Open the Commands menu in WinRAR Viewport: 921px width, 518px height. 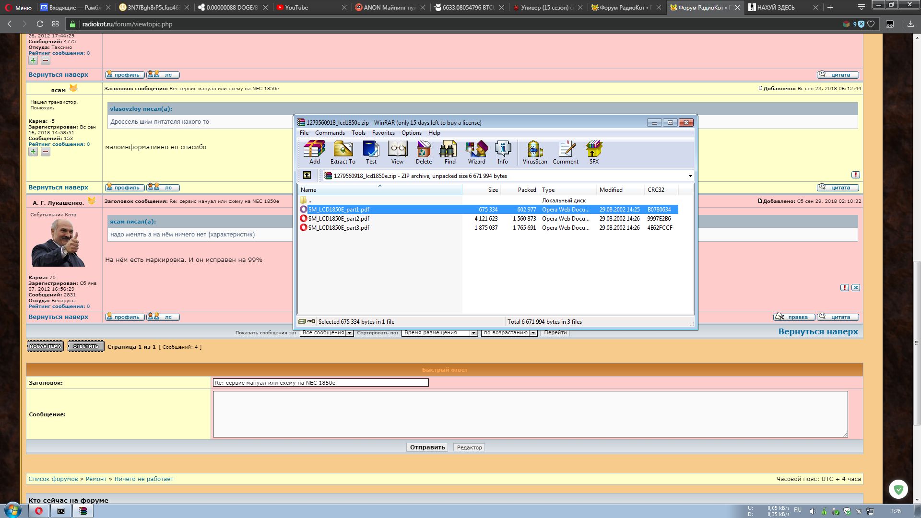(330, 133)
